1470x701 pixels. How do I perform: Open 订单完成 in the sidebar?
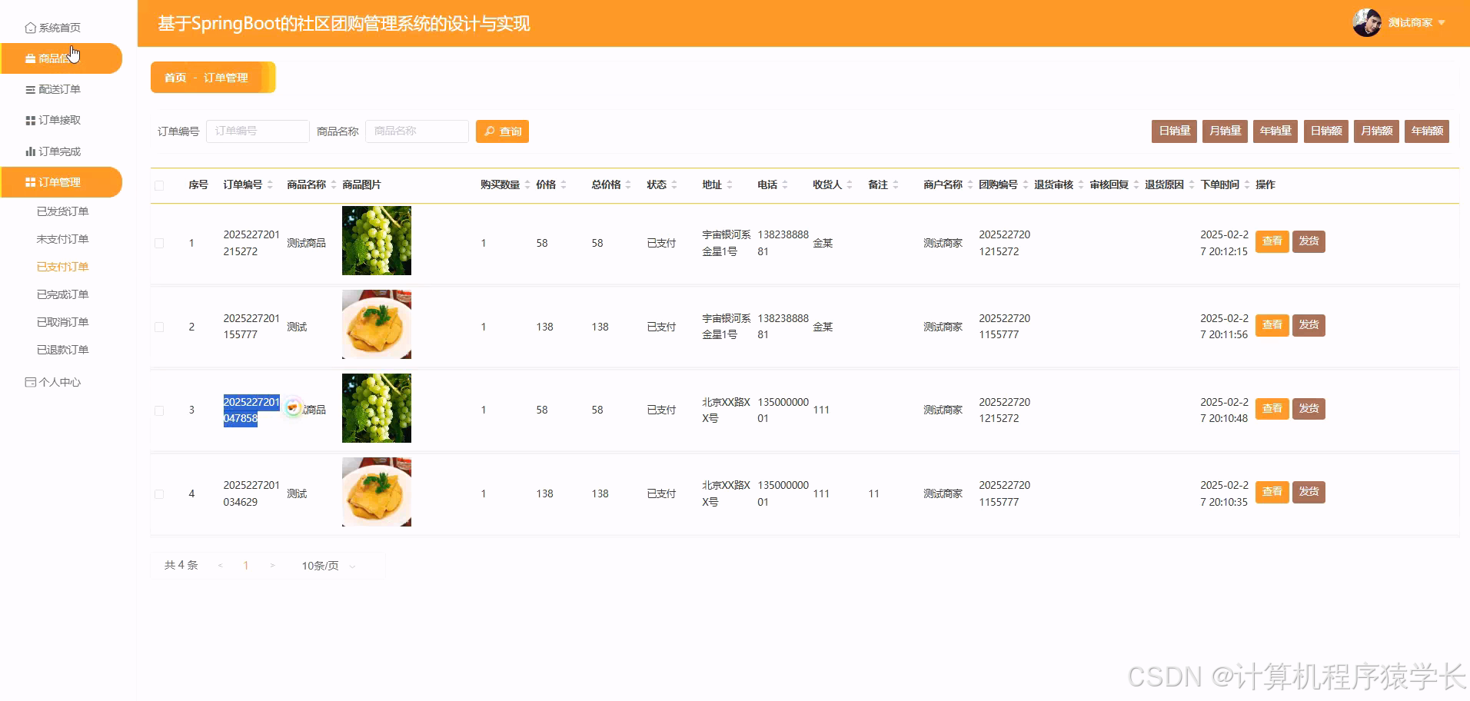[x=52, y=151]
